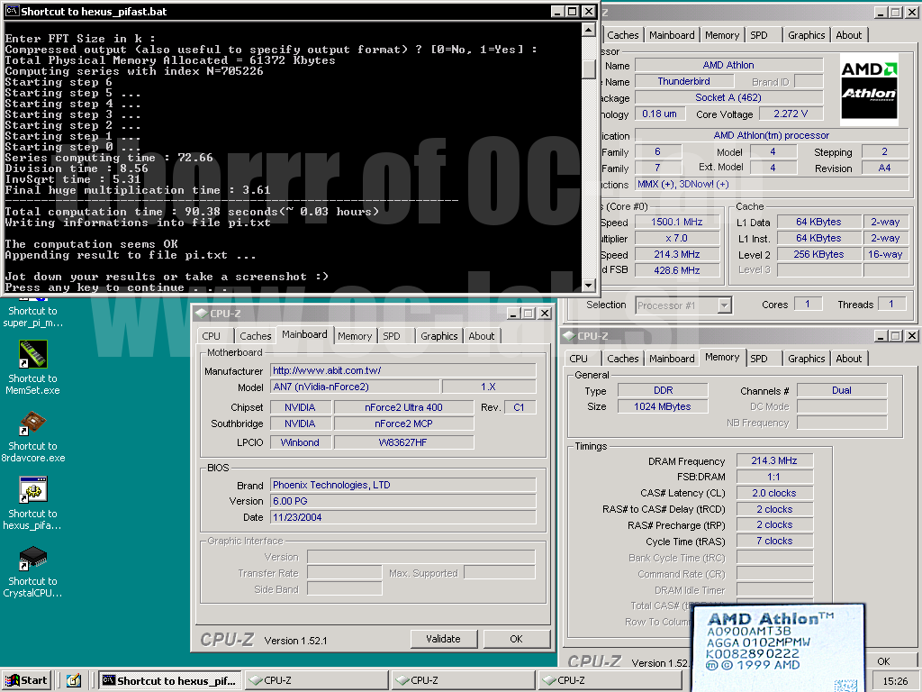
Task: Click the 1500.1 MHz core speed value
Action: (677, 222)
